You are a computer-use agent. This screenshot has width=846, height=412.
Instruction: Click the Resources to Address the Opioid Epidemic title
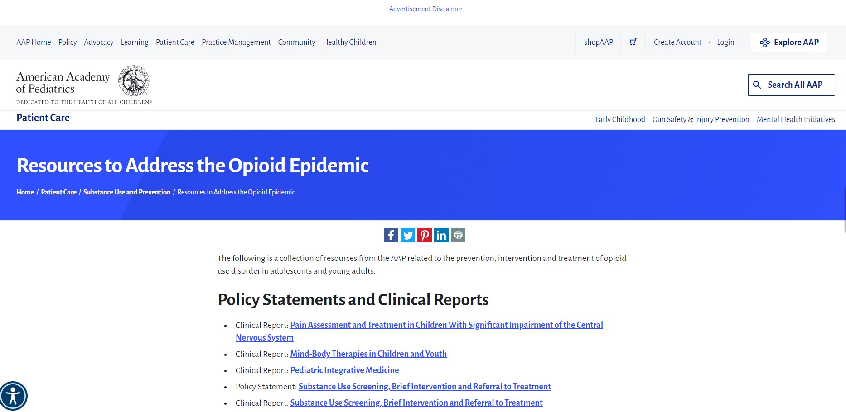pos(193,166)
